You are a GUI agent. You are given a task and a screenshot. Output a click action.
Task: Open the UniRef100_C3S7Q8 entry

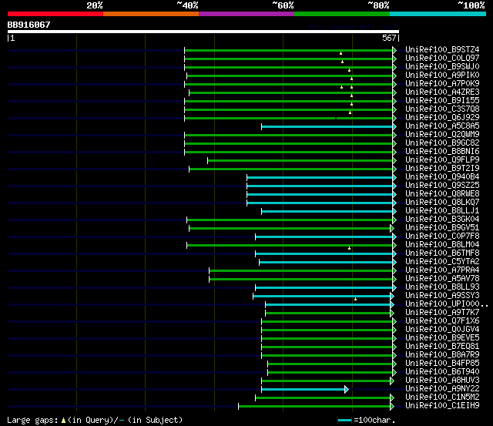pos(442,109)
